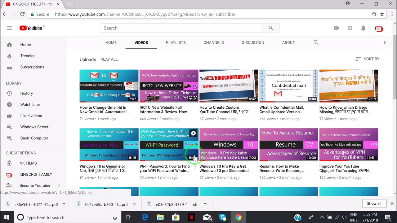Viewport: 397px width, 223px height.
Task: Click the History clock icon
Action: click(9, 93)
